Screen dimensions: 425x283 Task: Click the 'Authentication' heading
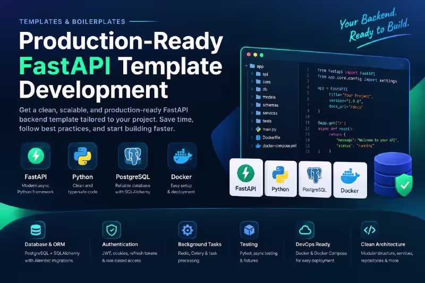coord(120,244)
